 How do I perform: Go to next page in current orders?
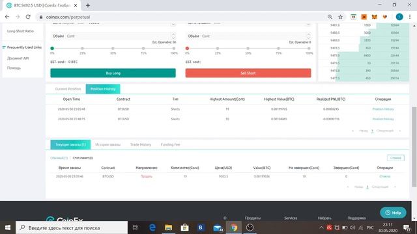click(x=380, y=187)
